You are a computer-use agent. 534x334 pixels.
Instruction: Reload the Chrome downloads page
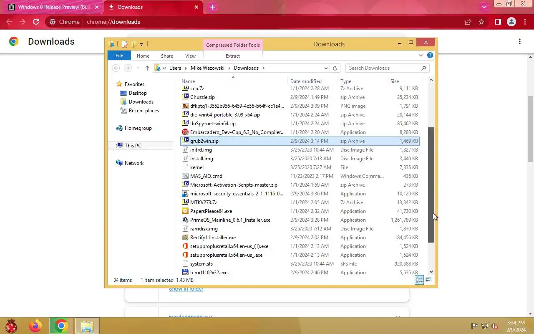[x=36, y=22]
